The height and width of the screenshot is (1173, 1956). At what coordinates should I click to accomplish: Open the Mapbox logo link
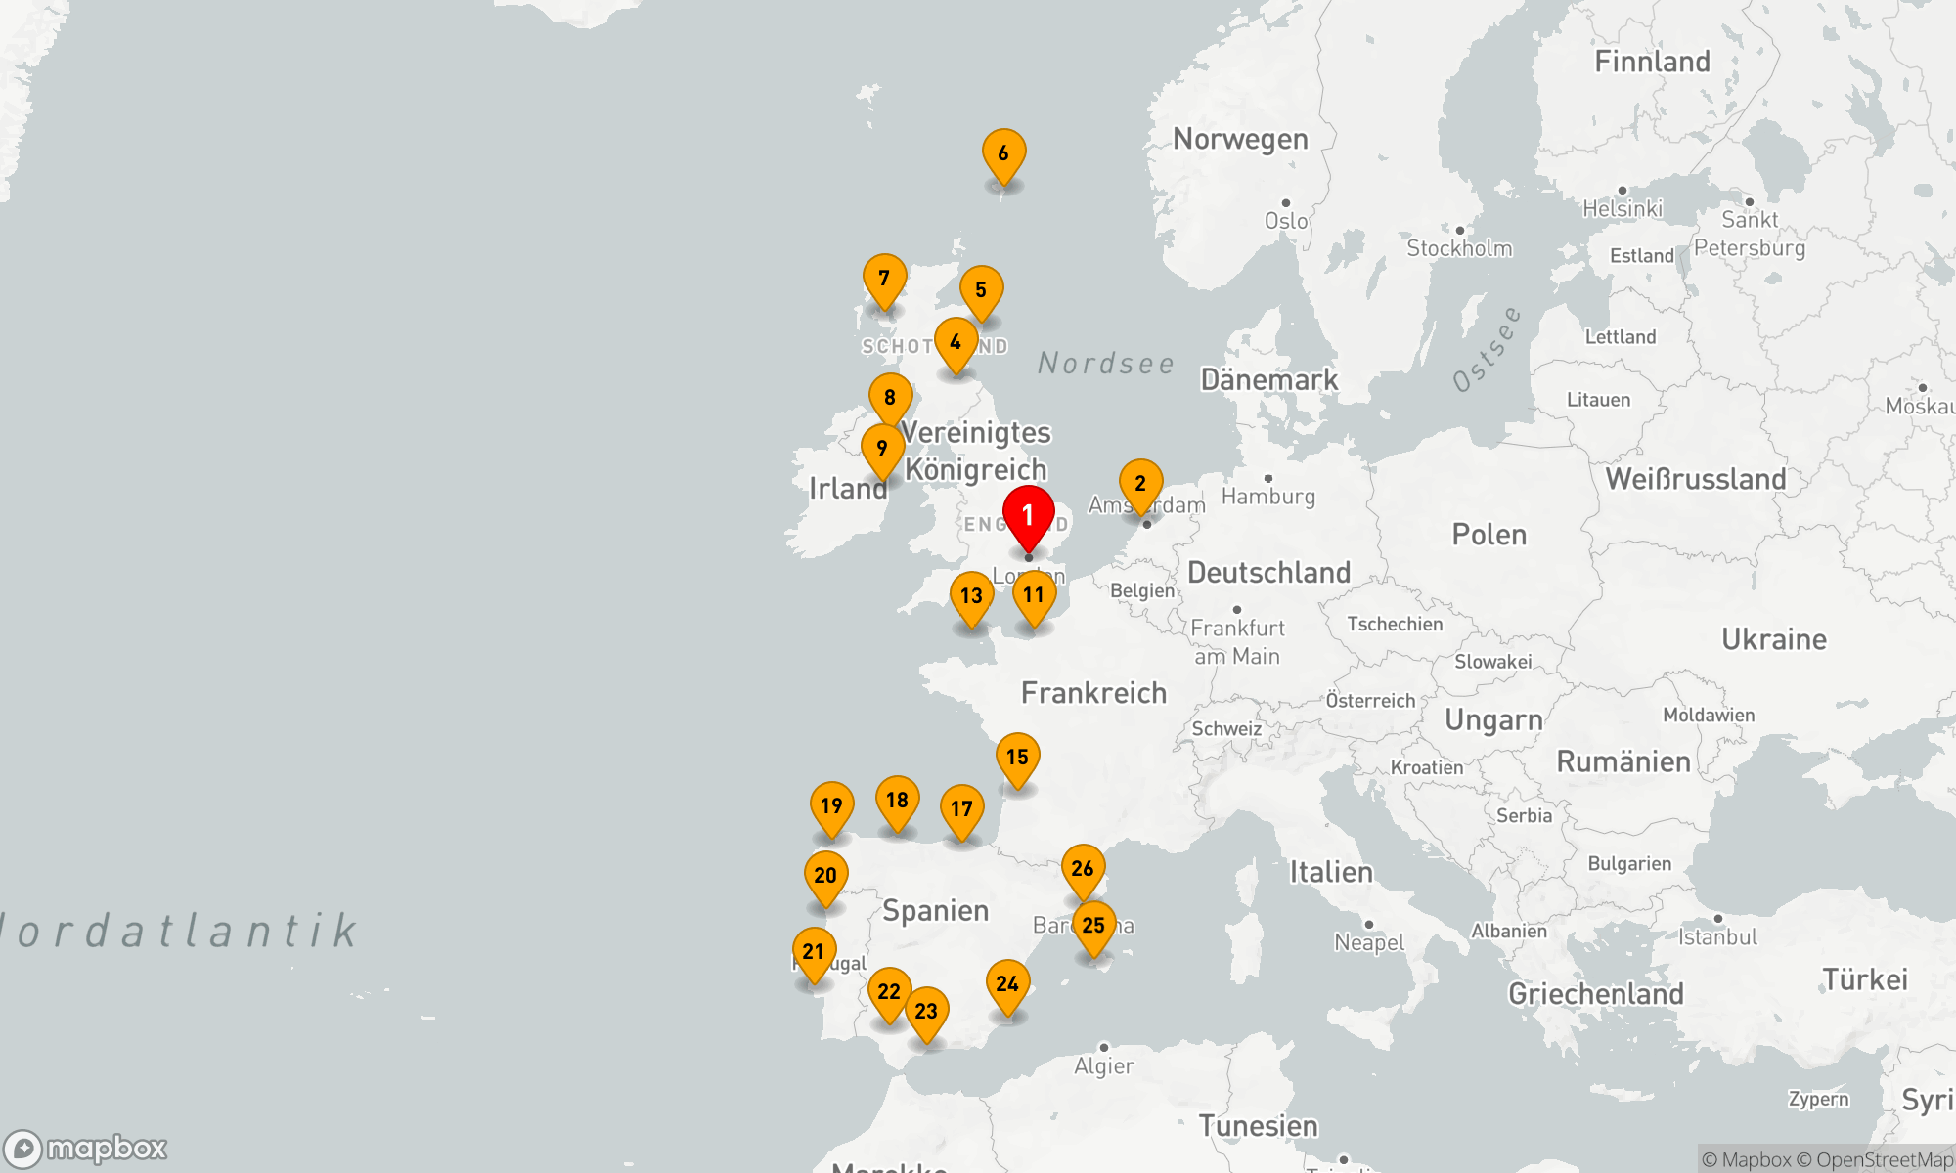pyautogui.click(x=86, y=1148)
